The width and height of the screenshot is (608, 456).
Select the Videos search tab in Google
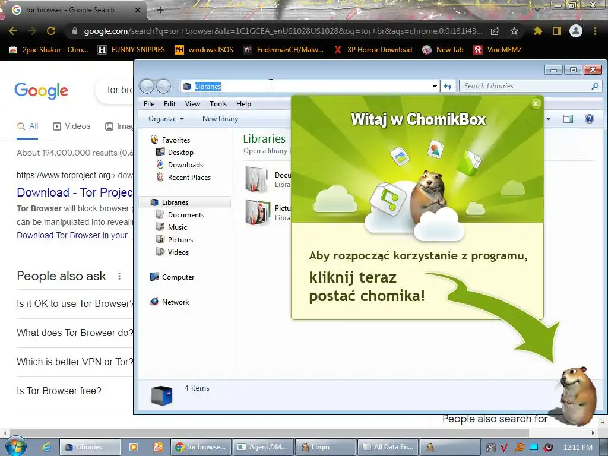(x=71, y=126)
